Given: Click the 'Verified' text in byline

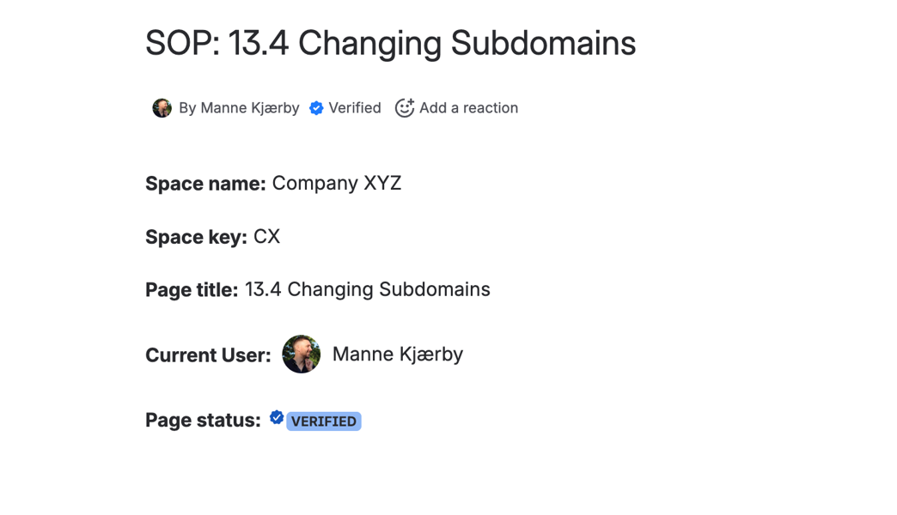Looking at the screenshot, I should [355, 108].
